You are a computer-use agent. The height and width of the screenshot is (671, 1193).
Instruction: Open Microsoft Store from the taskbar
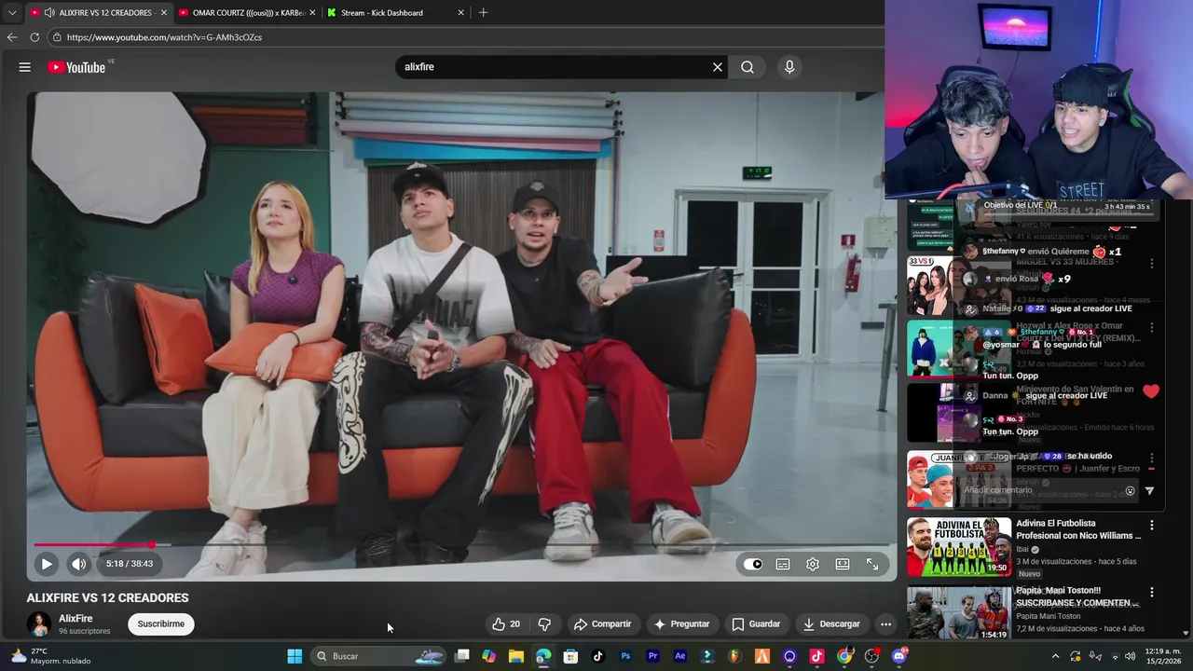570,656
